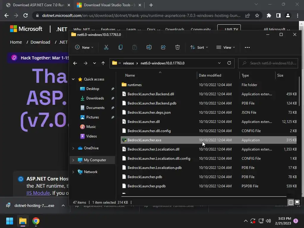Open recent locations dropdown arrow
The width and height of the screenshot is (304, 228).
tap(94, 63)
